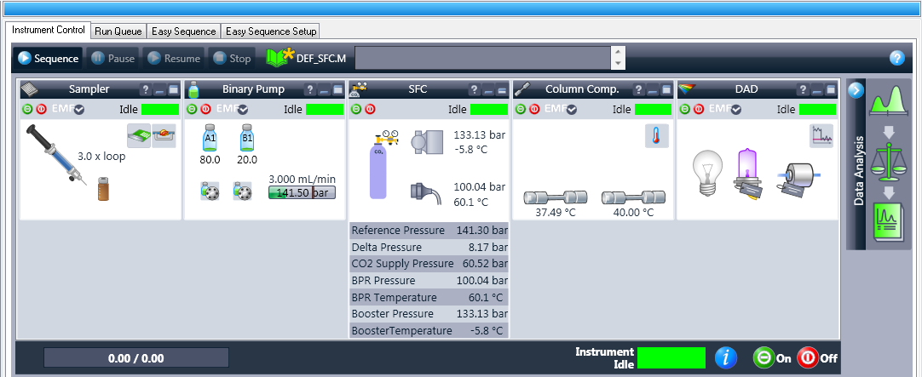Screen dimensions: 922x377
Task: Switch to the Run Queue tab
Action: pos(118,31)
